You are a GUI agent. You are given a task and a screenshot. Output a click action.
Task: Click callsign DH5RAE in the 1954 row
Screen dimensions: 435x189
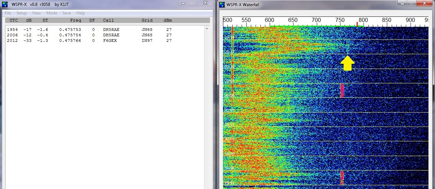(x=111, y=29)
